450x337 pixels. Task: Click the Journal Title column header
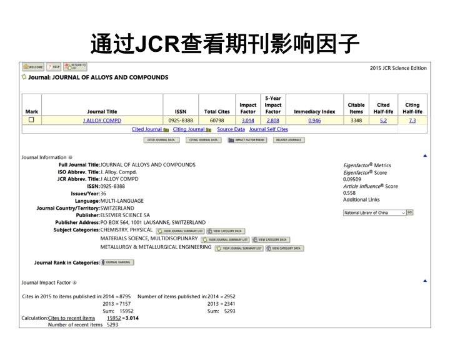[x=102, y=112]
